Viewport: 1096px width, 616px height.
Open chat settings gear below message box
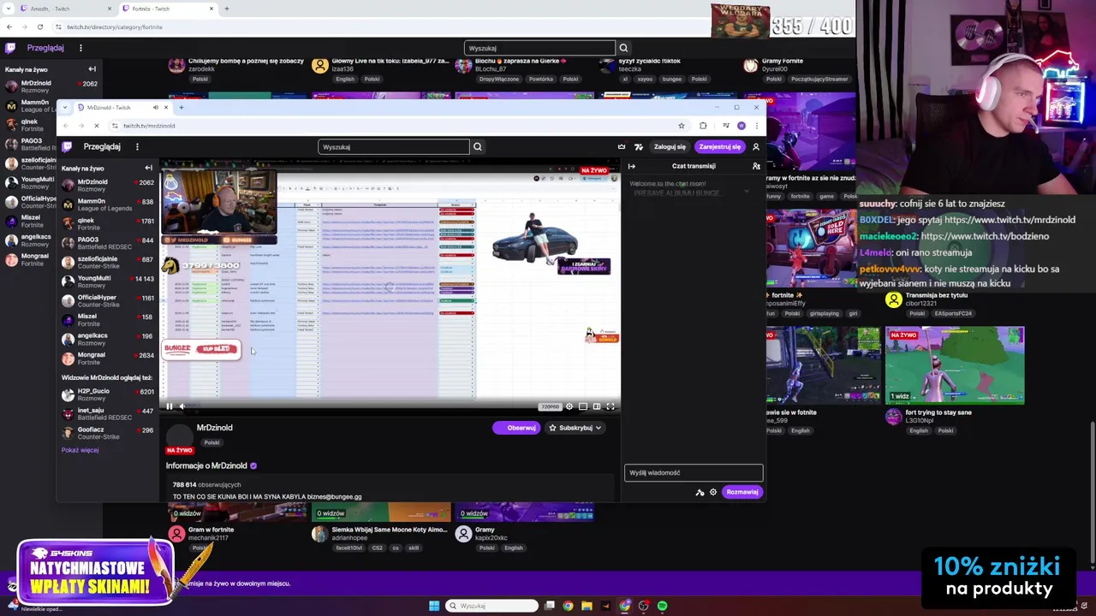[x=713, y=492]
